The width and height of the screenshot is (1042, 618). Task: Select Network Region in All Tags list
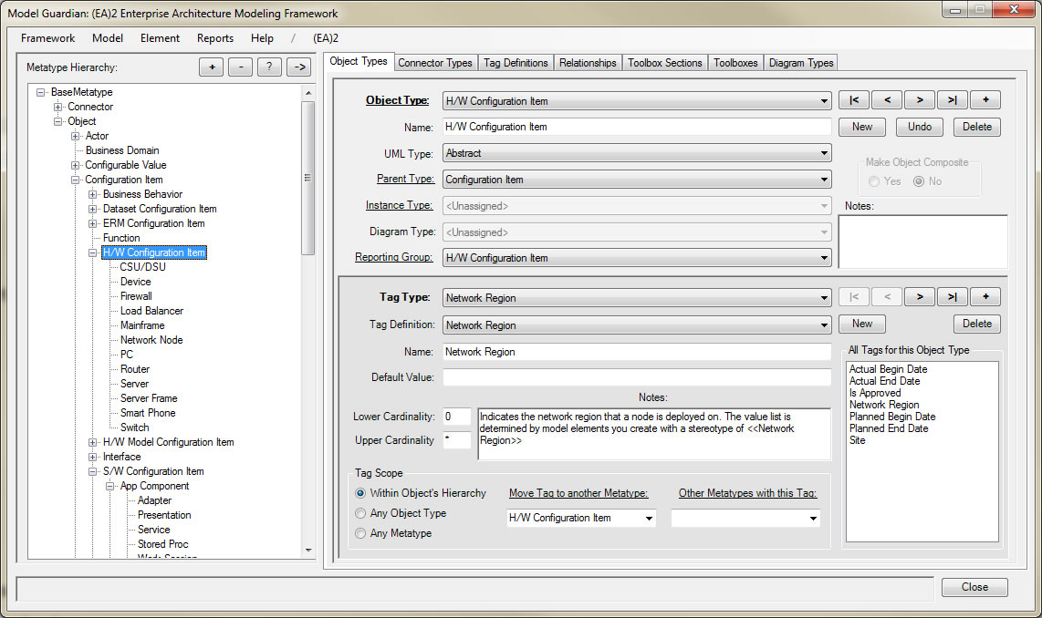pos(884,405)
